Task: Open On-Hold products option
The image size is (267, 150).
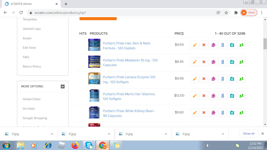Action: point(29,109)
